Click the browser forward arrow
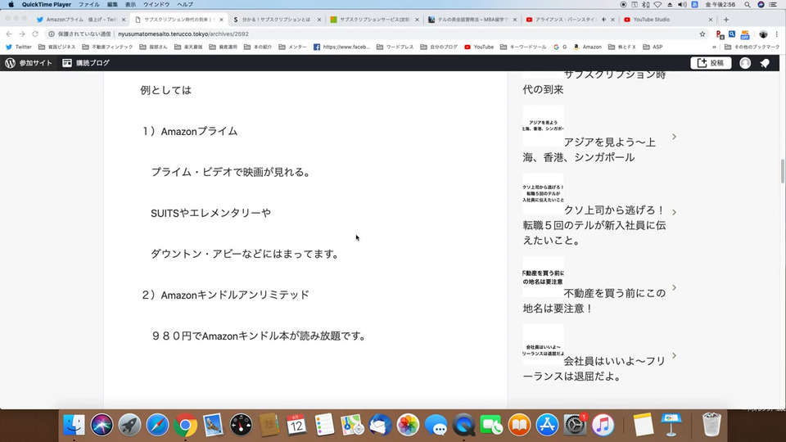The width and height of the screenshot is (786, 442). click(x=22, y=34)
